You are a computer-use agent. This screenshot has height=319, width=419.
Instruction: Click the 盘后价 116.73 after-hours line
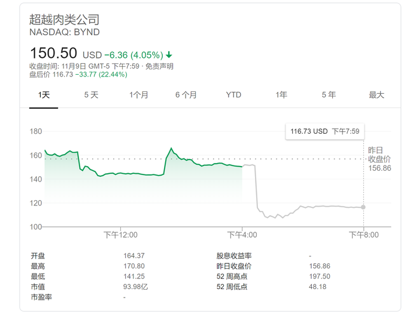(51, 75)
